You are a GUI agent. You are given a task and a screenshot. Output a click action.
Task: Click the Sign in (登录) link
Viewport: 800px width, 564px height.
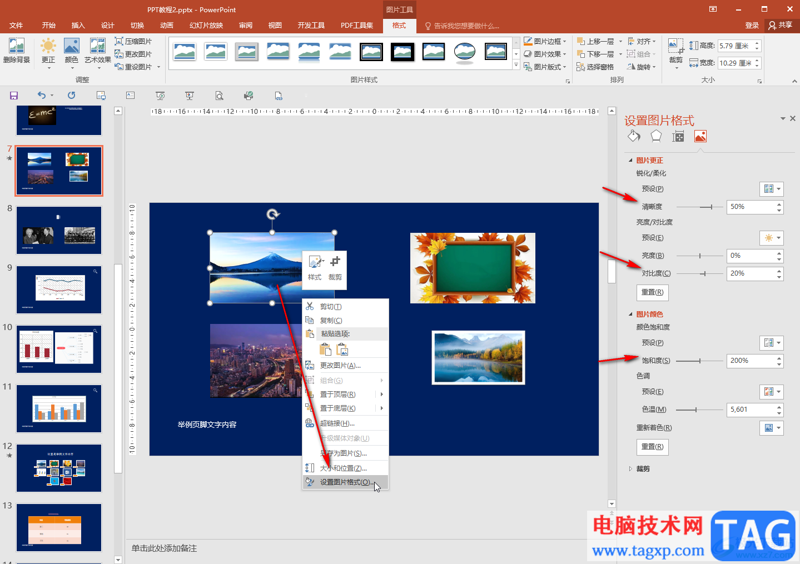752,26
